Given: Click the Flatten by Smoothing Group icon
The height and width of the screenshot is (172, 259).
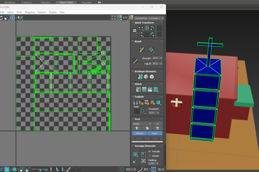Looking at the screenshot, I should click(x=146, y=102).
